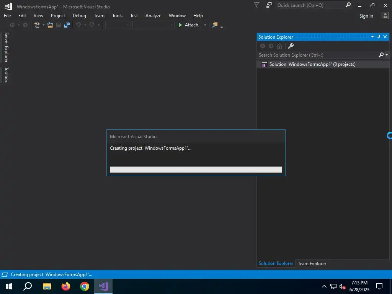Viewport: 392px width, 294px height.
Task: Click the status bar 'Creating project' text
Action: [x=52, y=274]
